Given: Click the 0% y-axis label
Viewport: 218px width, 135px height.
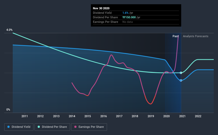Looking at the screenshot, I should (8, 110).
